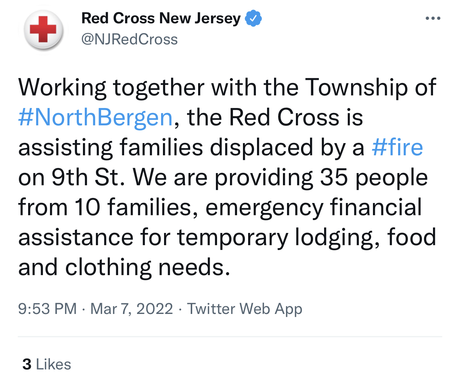Click the tweet text line starting "Working together"
Viewport: 460px width, 382px height.
tap(227, 88)
